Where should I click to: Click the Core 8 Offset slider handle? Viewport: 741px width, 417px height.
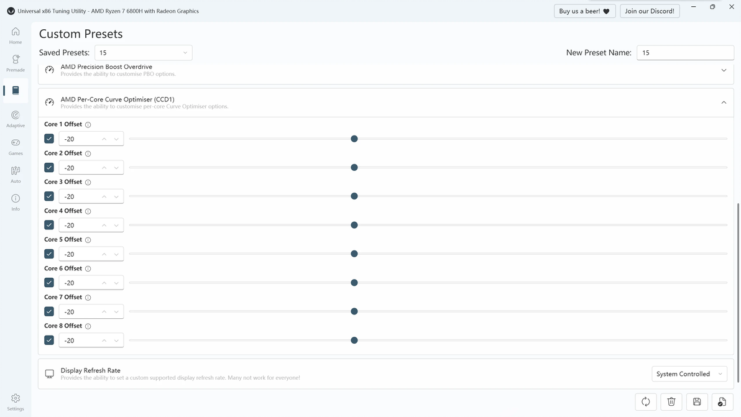point(354,341)
